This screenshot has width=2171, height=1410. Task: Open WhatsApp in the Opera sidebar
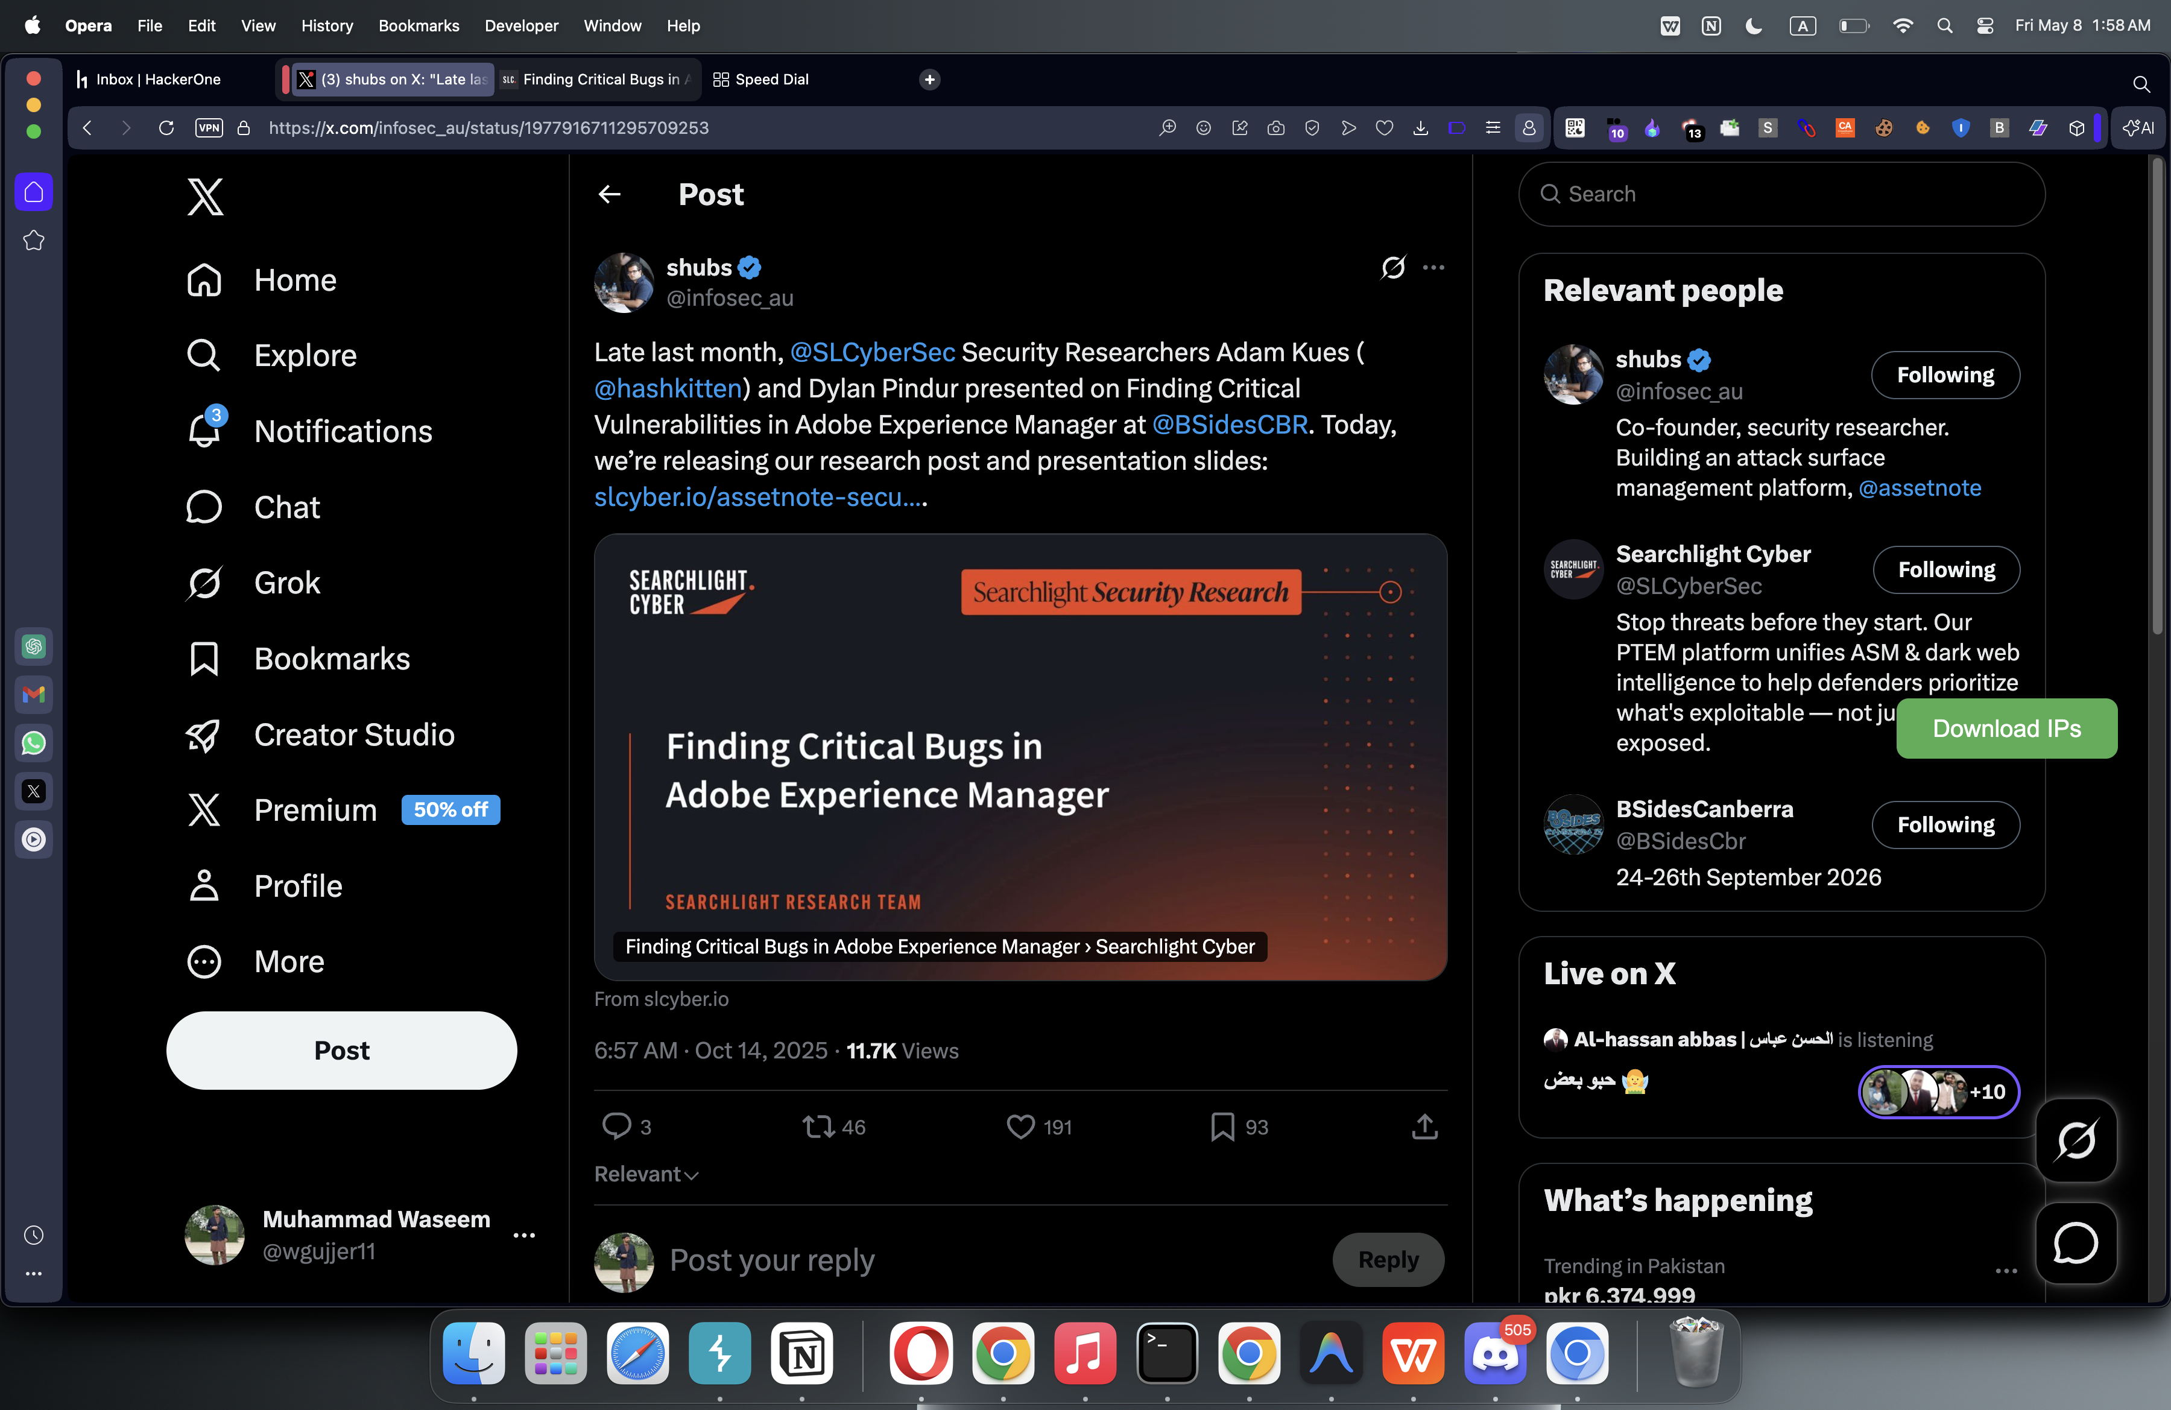34,742
